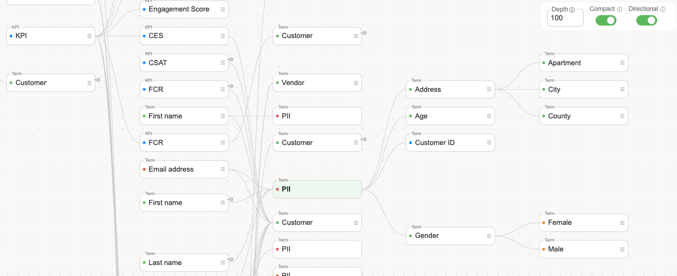Screen dimensions: 677x276
Task: Turn off the Directional toggle
Action: [646, 20]
